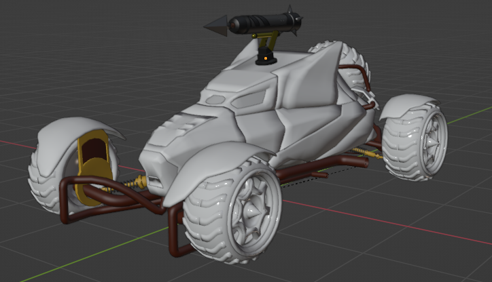
Task: Select the brown front bumper tube frame
Action: [110, 199]
